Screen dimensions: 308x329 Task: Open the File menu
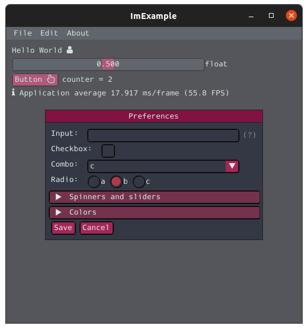pos(23,33)
